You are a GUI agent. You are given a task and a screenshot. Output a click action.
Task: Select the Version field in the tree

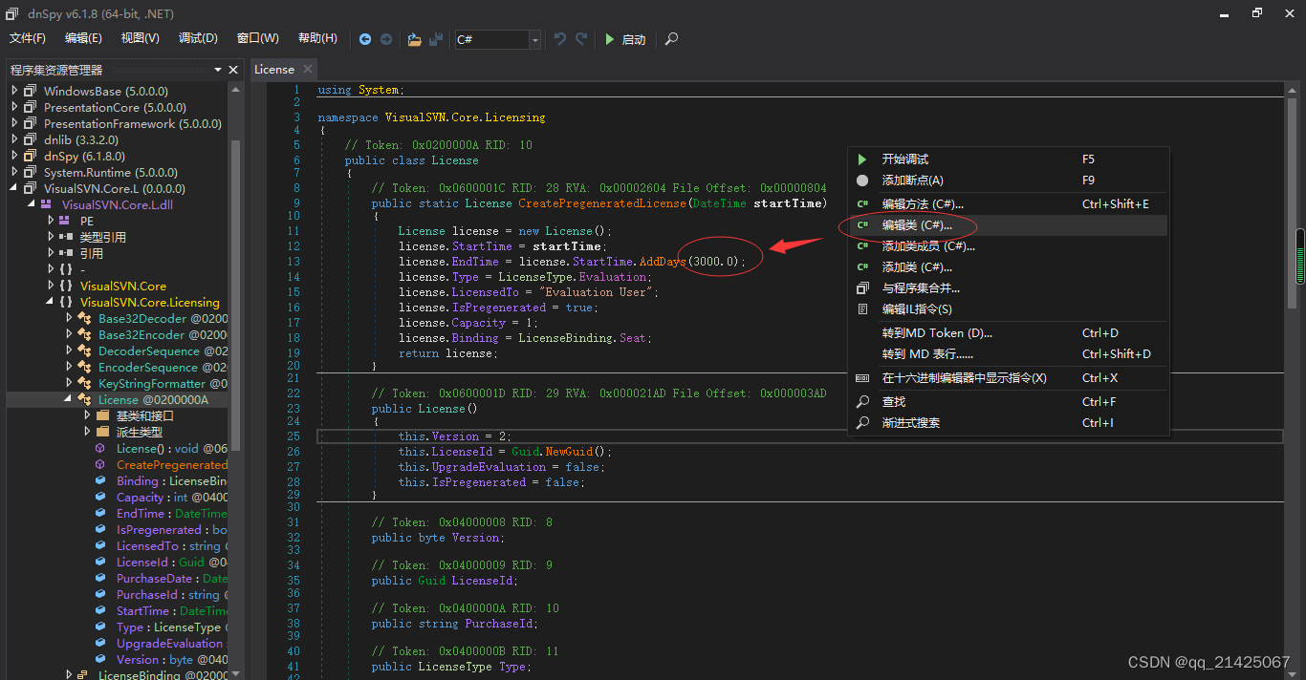137,659
